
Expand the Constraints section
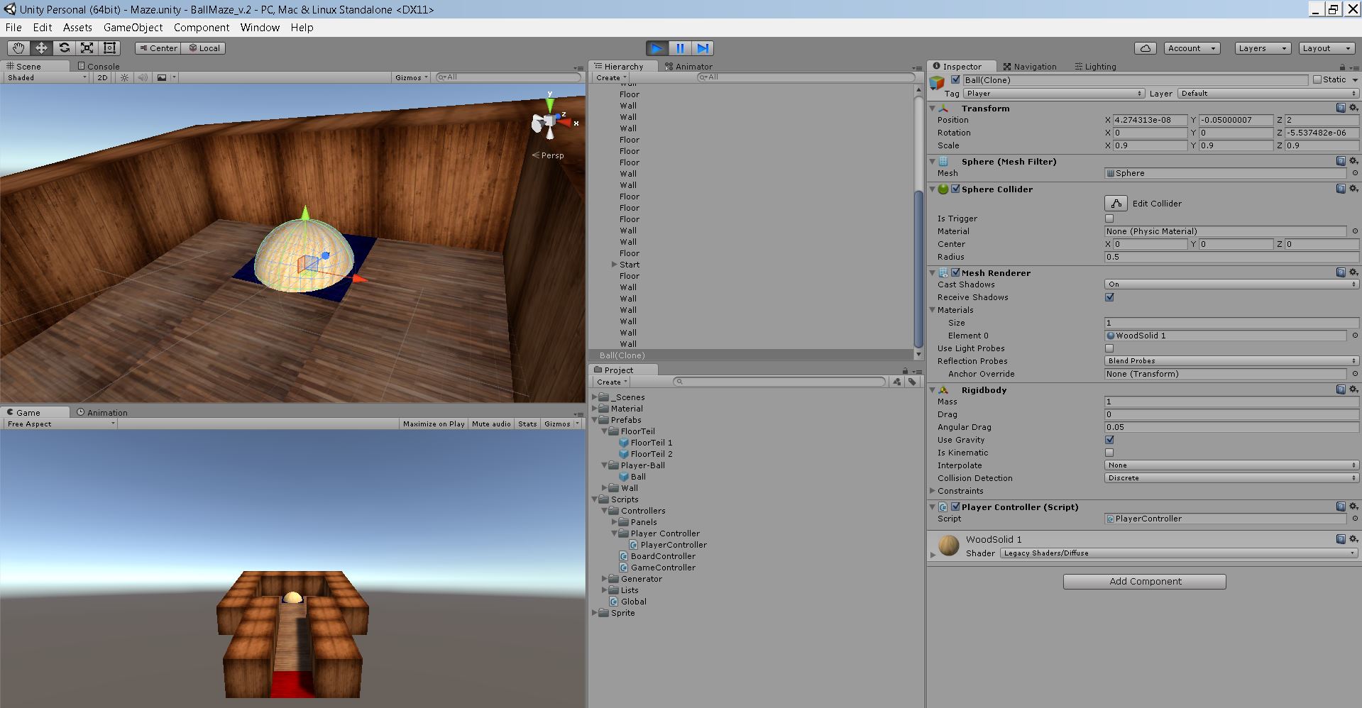[933, 491]
